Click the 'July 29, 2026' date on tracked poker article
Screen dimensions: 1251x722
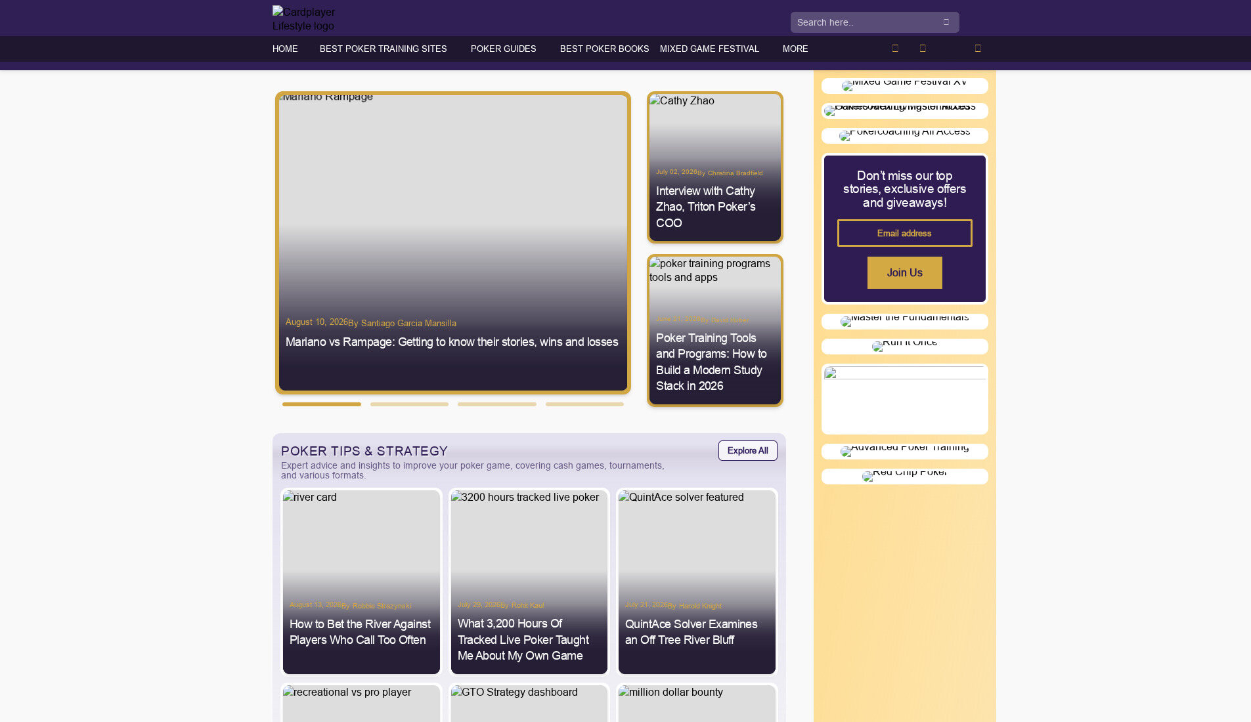pyautogui.click(x=479, y=605)
